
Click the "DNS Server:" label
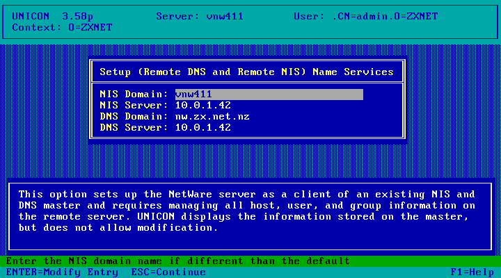[134, 128]
